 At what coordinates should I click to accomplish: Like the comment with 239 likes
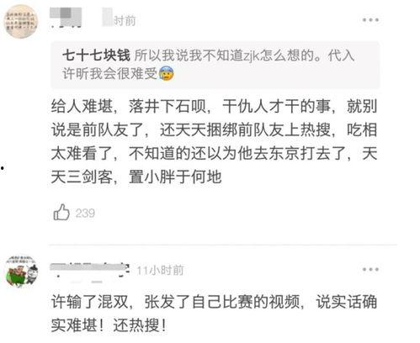coord(61,213)
